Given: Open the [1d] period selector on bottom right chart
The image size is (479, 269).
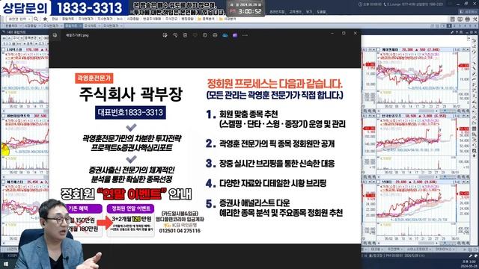Looking at the screenshot, I should click(457, 182).
